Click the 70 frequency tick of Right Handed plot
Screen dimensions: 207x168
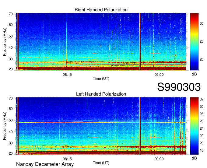[x=11, y=14]
